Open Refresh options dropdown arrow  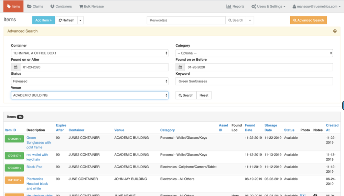[80, 20]
